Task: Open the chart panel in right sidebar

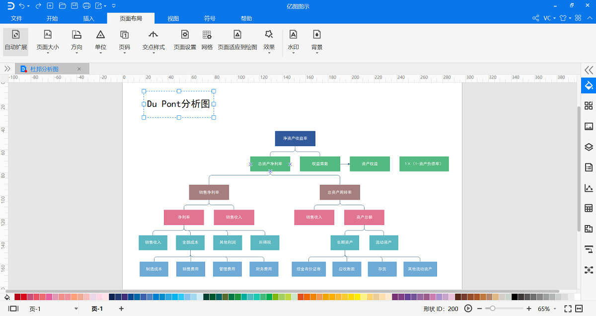Action: (589, 188)
